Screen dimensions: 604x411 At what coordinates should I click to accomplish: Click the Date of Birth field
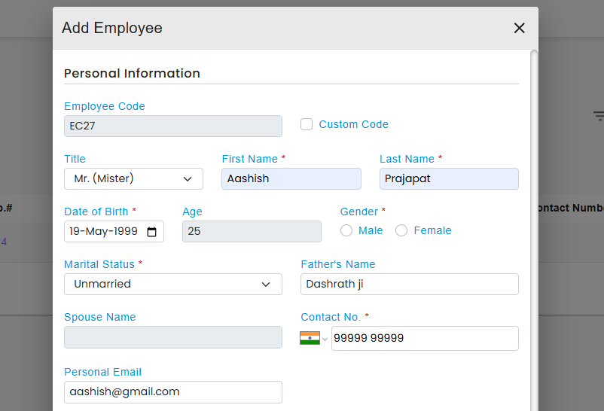104,232
